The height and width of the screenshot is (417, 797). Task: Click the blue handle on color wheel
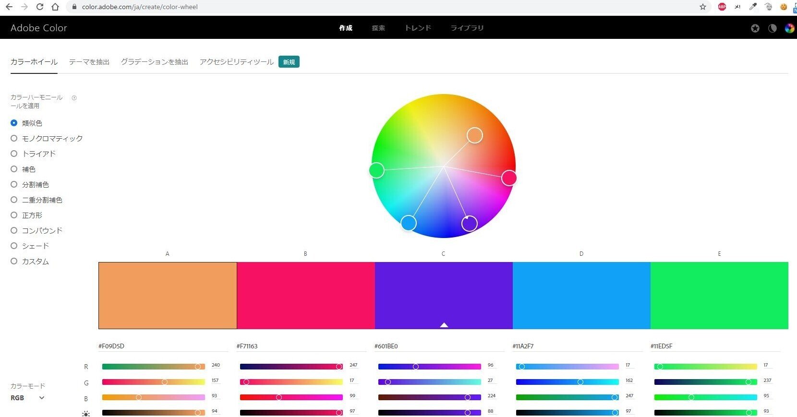pyautogui.click(x=409, y=223)
